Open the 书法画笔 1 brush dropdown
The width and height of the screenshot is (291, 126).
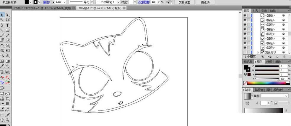point(118,2)
